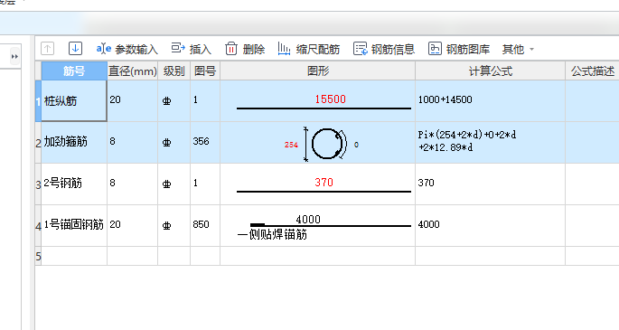Click the 公式描述 column header
Image resolution: width=619 pixels, height=330 pixels.
(x=592, y=71)
